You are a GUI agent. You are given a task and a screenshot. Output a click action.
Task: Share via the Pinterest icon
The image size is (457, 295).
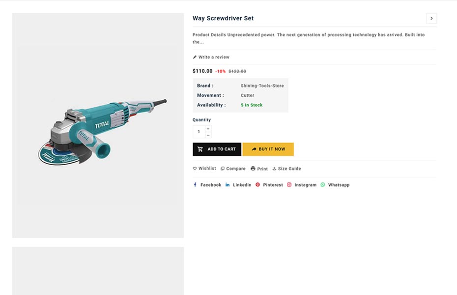(257, 185)
